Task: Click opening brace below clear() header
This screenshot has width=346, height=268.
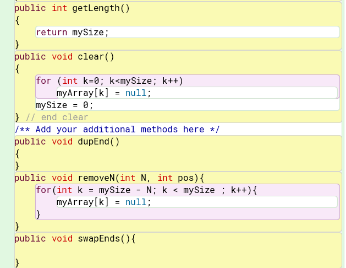Action: (17, 69)
